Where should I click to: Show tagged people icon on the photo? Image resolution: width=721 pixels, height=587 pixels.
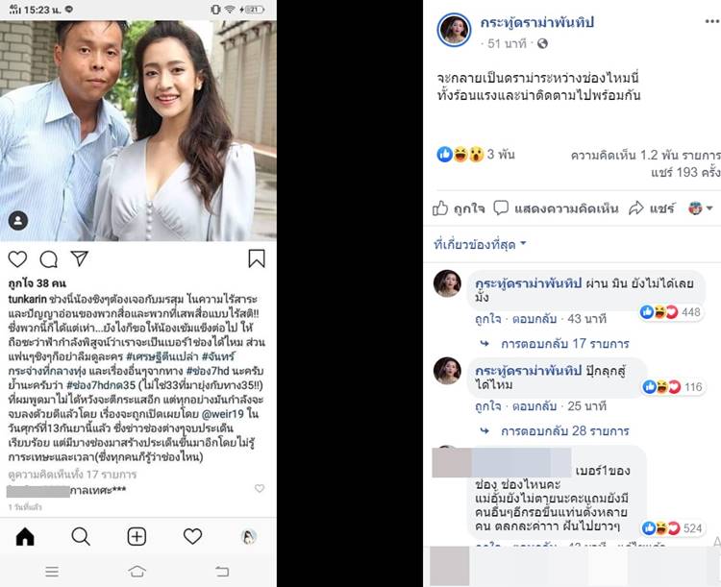point(18,221)
